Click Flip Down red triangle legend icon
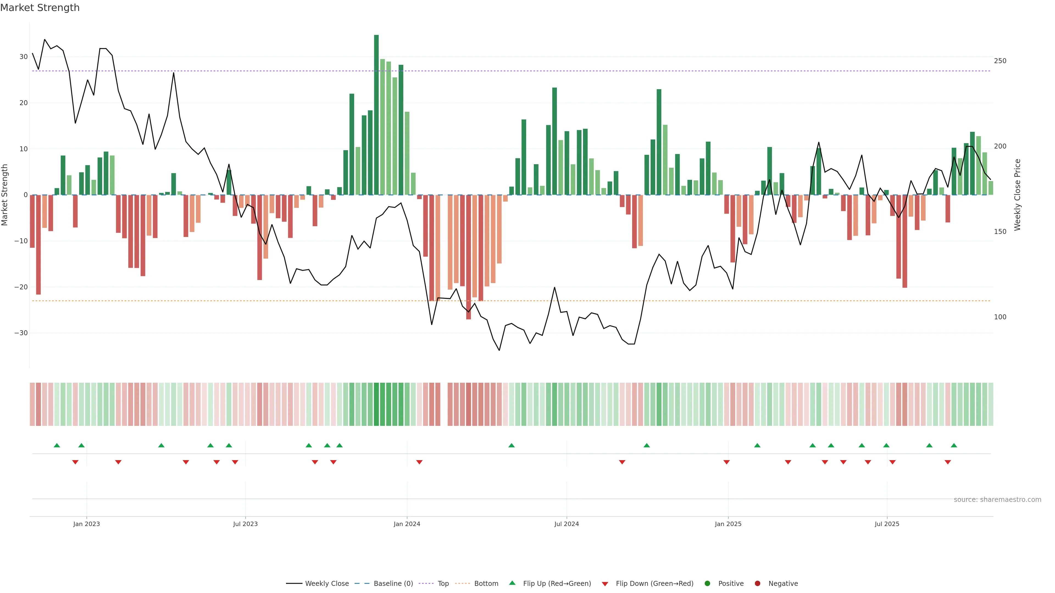This screenshot has width=1055, height=593. coord(605,584)
